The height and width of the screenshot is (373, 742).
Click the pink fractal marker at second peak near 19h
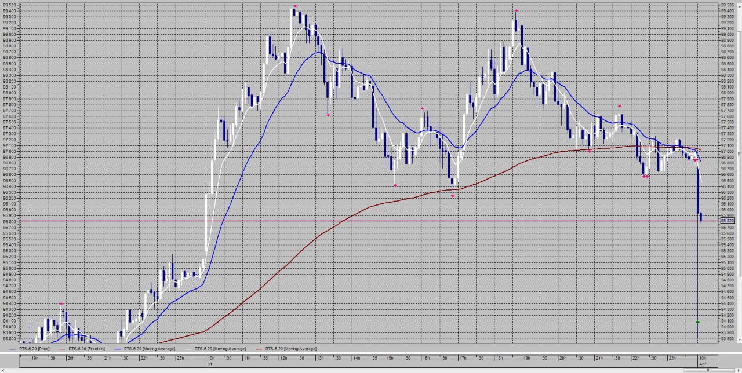coord(515,10)
